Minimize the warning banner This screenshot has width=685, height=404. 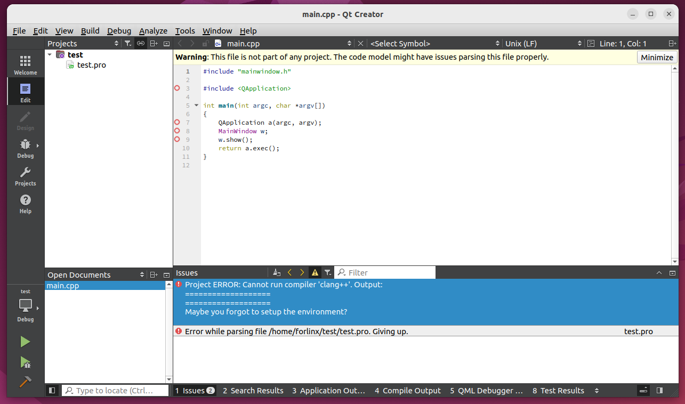coord(657,58)
